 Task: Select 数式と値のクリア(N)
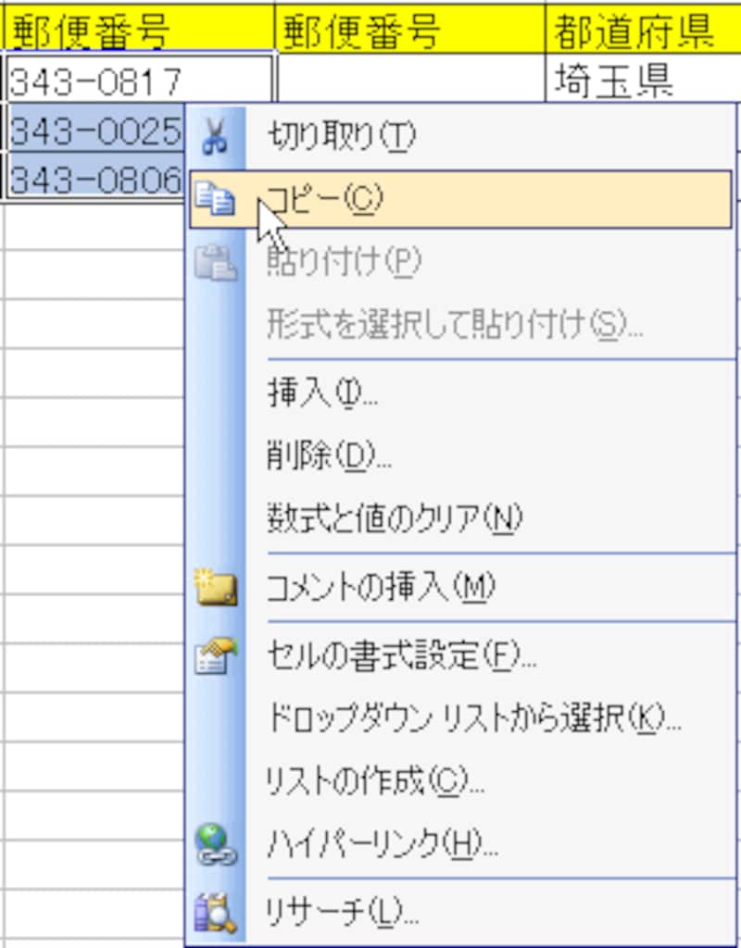394,517
